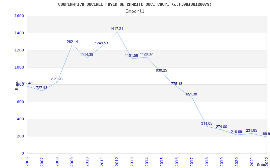The height and width of the screenshot is (168, 270).
Task: Click the 1600 y-axis tick label
Action: [19, 16]
